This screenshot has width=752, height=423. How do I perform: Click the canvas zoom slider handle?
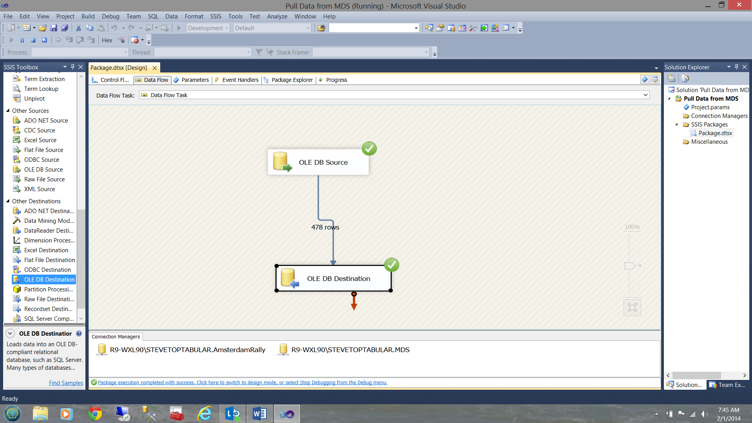tap(629, 266)
